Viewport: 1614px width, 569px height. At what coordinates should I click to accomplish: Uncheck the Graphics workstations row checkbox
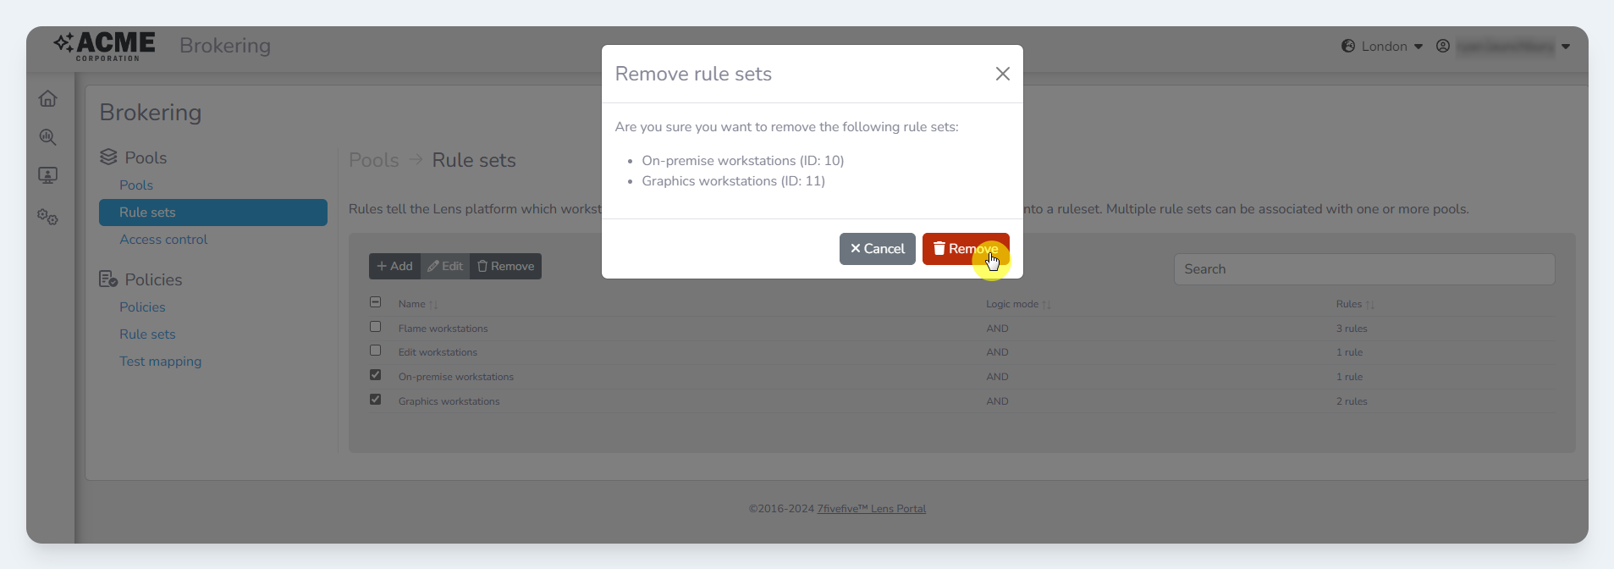[x=376, y=400]
